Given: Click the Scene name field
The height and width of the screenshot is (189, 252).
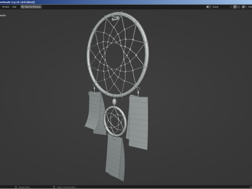Looking at the screenshot, I should (220, 7).
